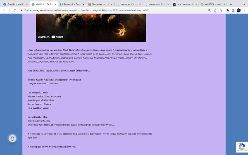248x155 pixels.
Task: Toggle the side panel icon
Action: (x=233, y=10)
